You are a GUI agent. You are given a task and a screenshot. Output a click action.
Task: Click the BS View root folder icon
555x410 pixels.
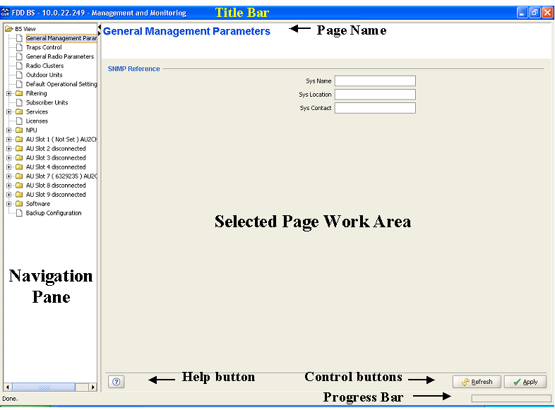click(x=9, y=29)
